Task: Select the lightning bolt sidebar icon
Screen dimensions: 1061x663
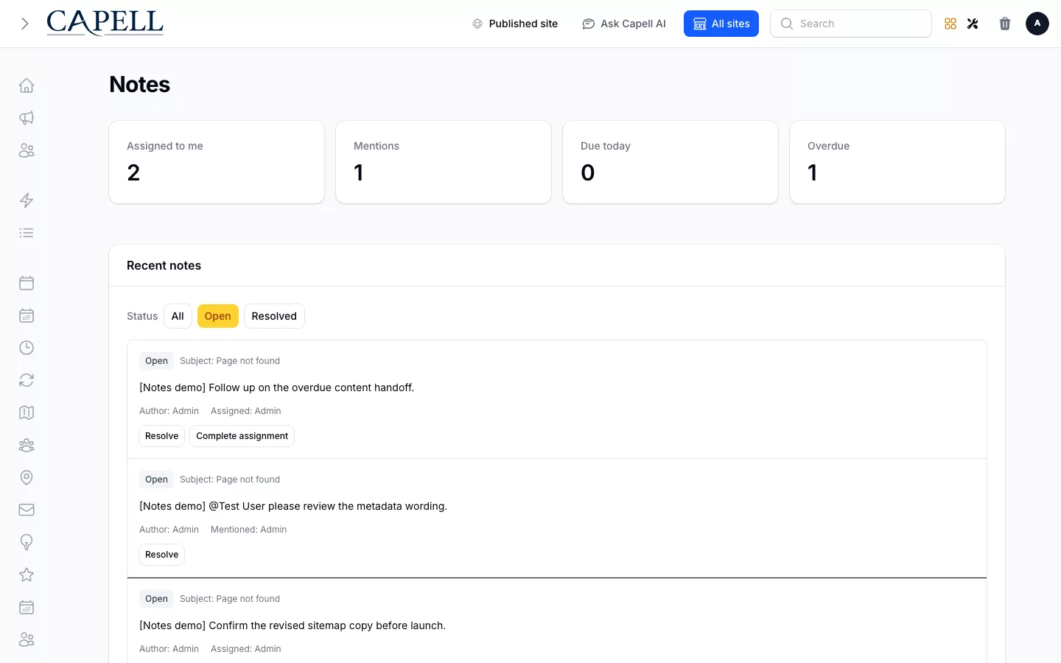Action: pos(27,200)
